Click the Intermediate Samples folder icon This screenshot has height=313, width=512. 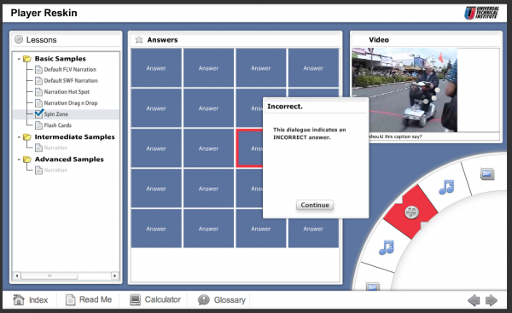click(27, 137)
